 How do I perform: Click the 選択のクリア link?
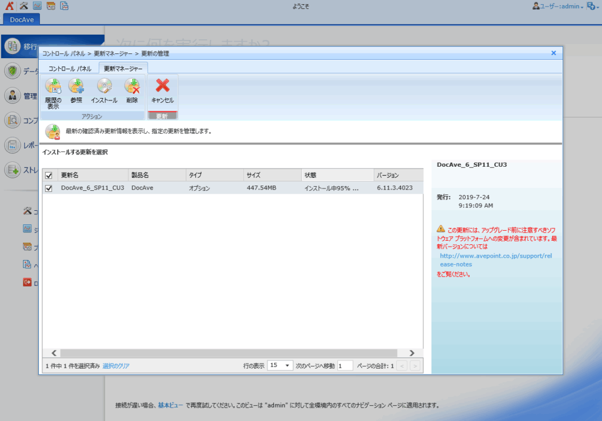(116, 366)
